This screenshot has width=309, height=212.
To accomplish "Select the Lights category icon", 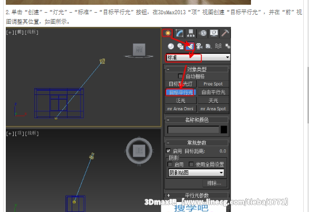I will point(190,46).
